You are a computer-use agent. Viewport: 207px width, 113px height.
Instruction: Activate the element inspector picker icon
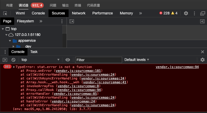[x=5, y=13]
